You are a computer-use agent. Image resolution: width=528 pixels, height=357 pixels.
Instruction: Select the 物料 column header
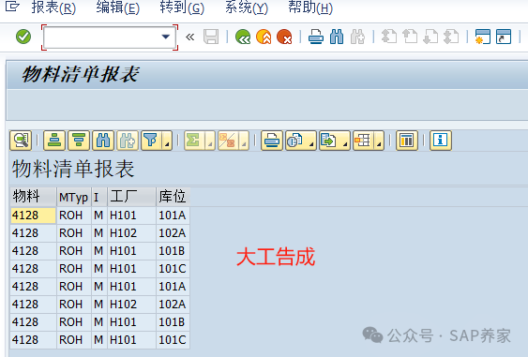(x=33, y=197)
